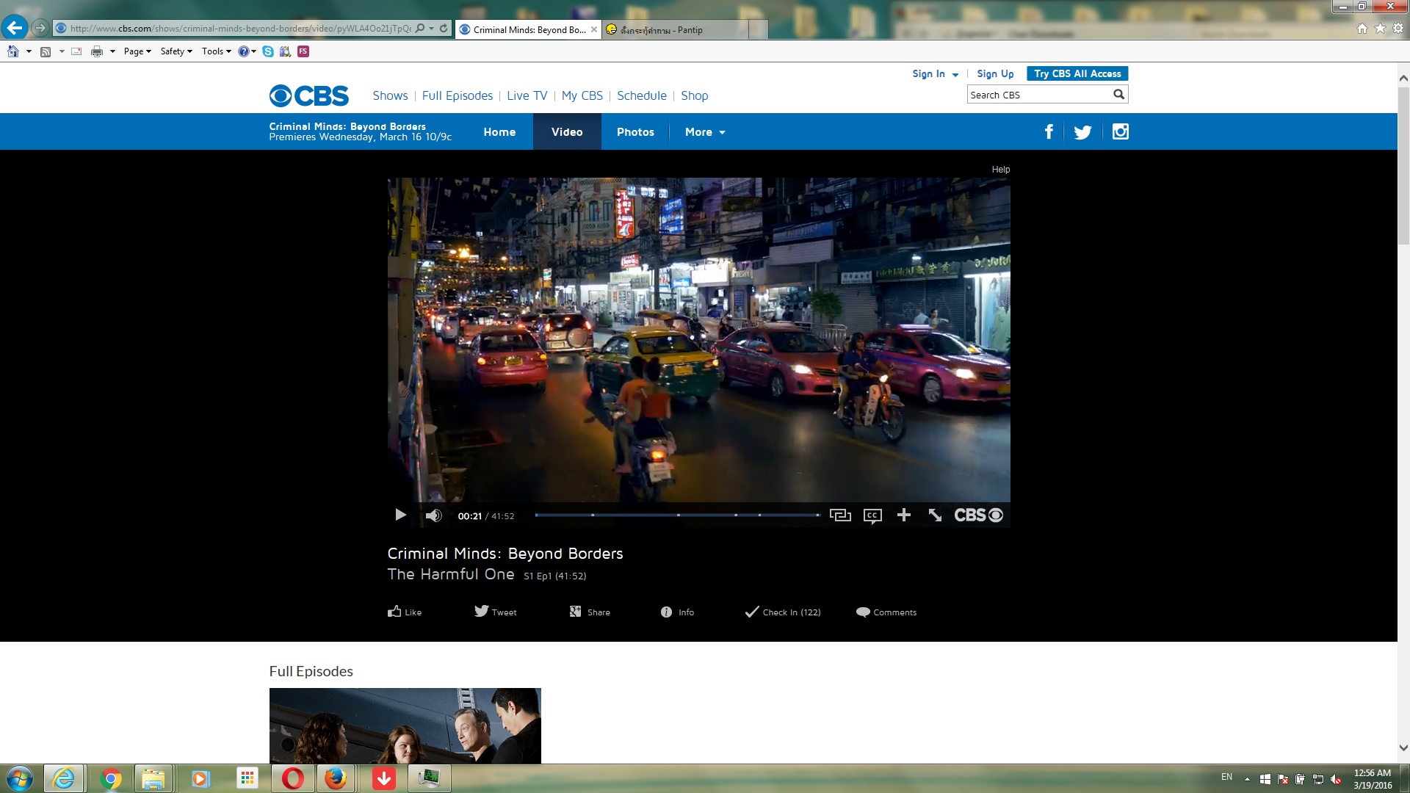The width and height of the screenshot is (1410, 793).
Task: Open Schedule navigation link
Action: [x=642, y=95]
